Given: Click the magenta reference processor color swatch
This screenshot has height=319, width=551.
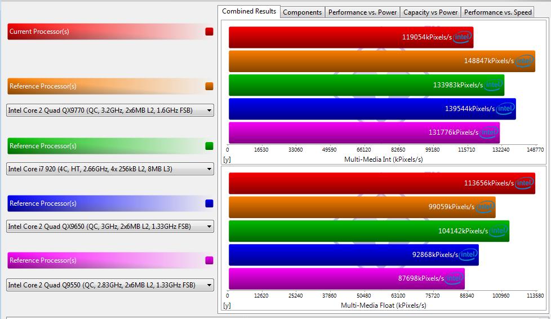Looking at the screenshot, I should pyautogui.click(x=210, y=260).
